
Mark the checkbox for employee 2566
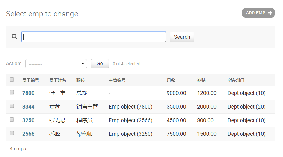tap(12, 133)
